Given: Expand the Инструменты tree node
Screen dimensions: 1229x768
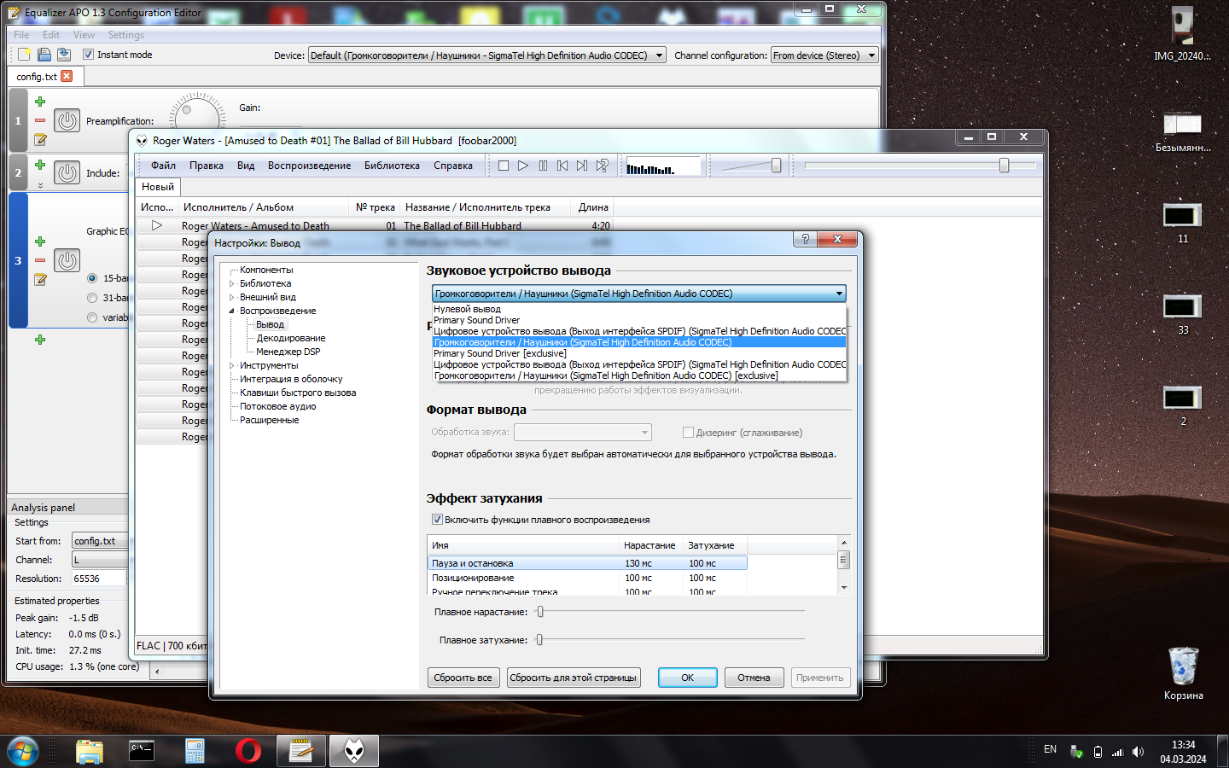Looking at the screenshot, I should pos(231,365).
